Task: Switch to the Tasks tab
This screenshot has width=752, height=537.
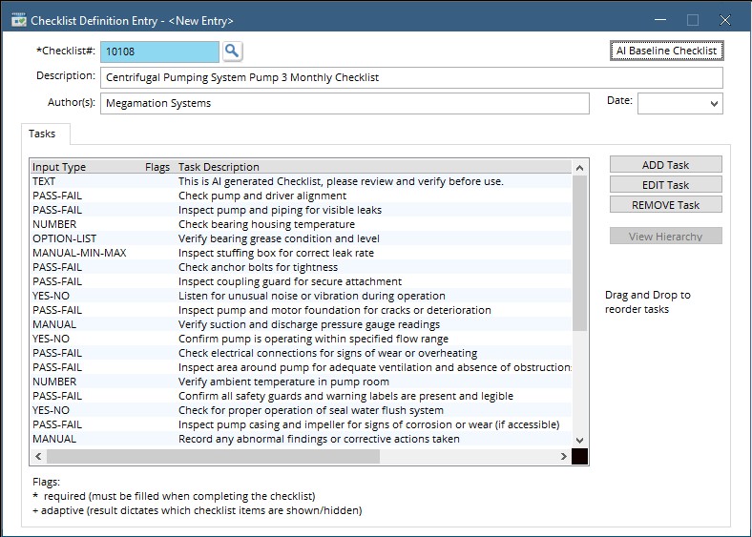Action: pyautogui.click(x=42, y=134)
